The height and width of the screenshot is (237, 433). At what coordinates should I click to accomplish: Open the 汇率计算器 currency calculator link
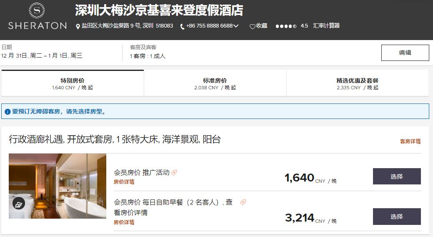(x=326, y=26)
